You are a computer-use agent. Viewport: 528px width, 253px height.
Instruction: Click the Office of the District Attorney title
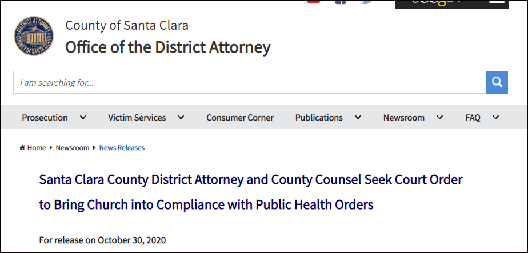click(x=167, y=47)
